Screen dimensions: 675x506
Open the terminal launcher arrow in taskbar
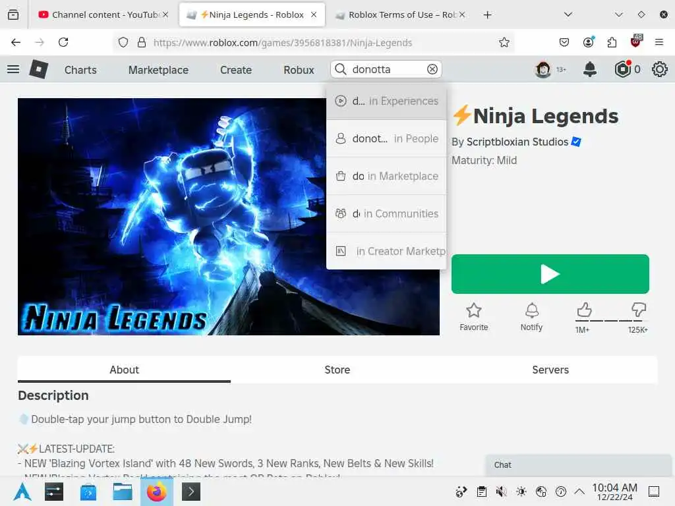[191, 492]
